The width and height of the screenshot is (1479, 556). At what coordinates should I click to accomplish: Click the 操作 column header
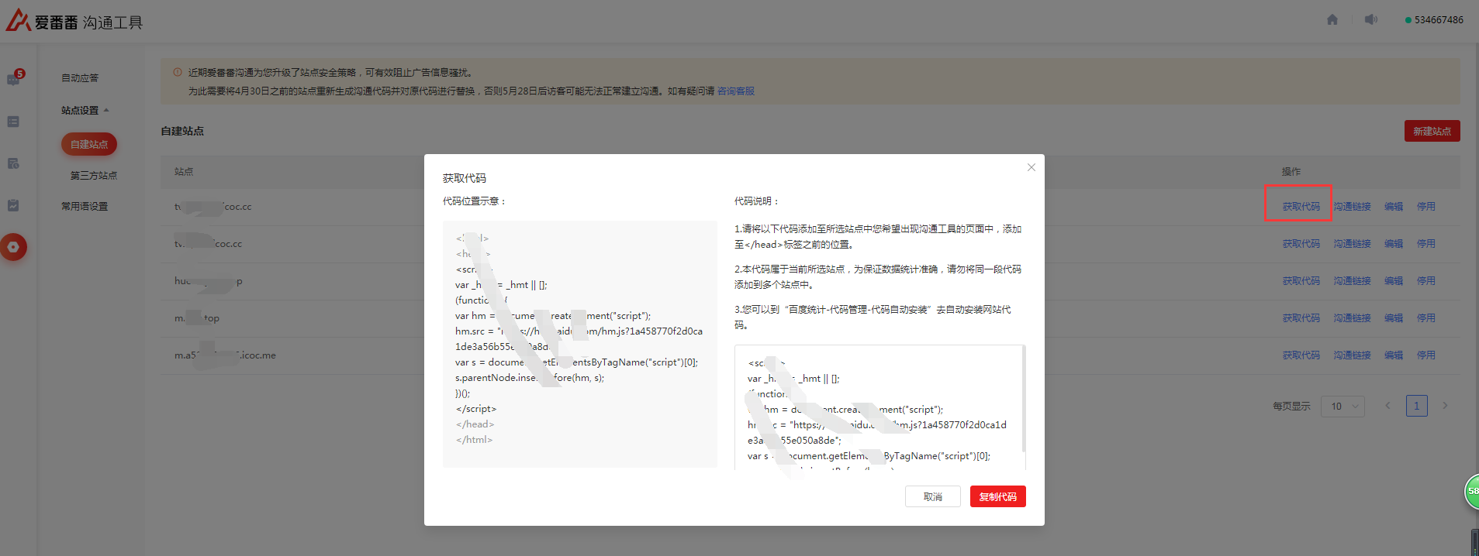coord(1291,172)
